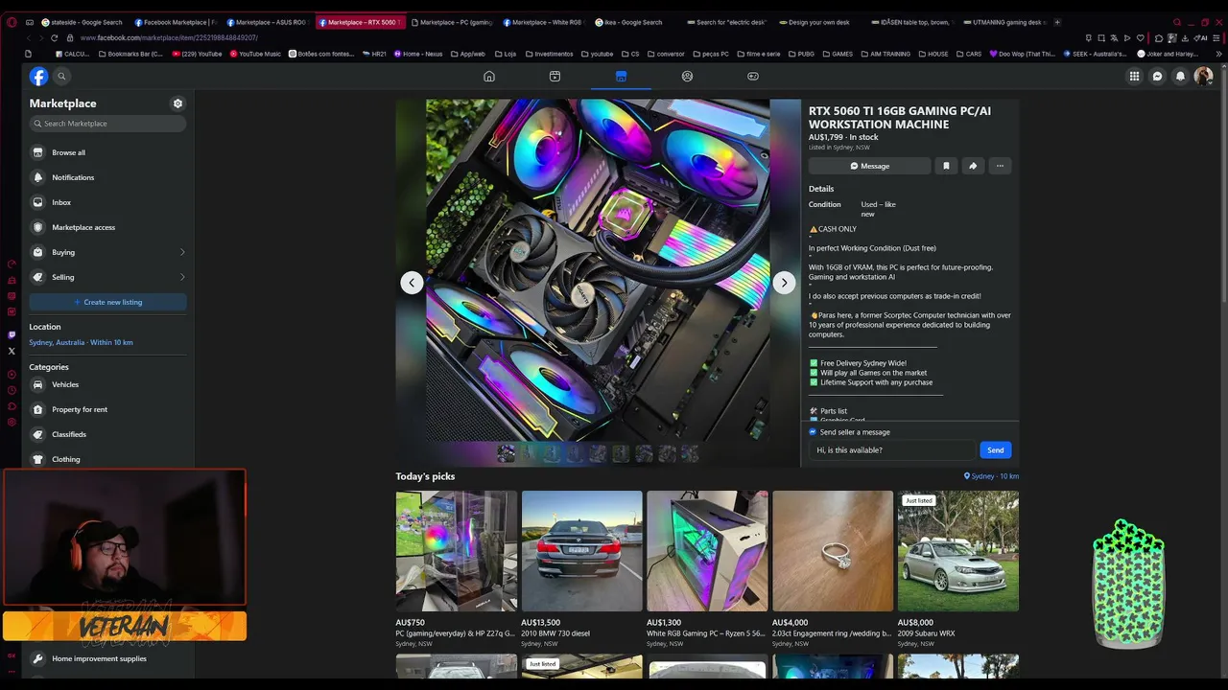This screenshot has height=690, width=1228.
Task: Select the Clothing category
Action: (107, 459)
